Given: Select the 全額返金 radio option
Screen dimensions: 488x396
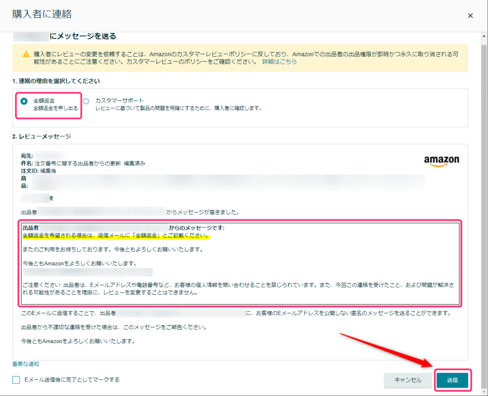Looking at the screenshot, I should tap(24, 101).
